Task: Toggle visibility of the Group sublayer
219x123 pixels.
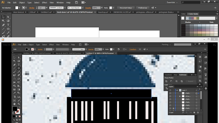Action: (170, 96)
